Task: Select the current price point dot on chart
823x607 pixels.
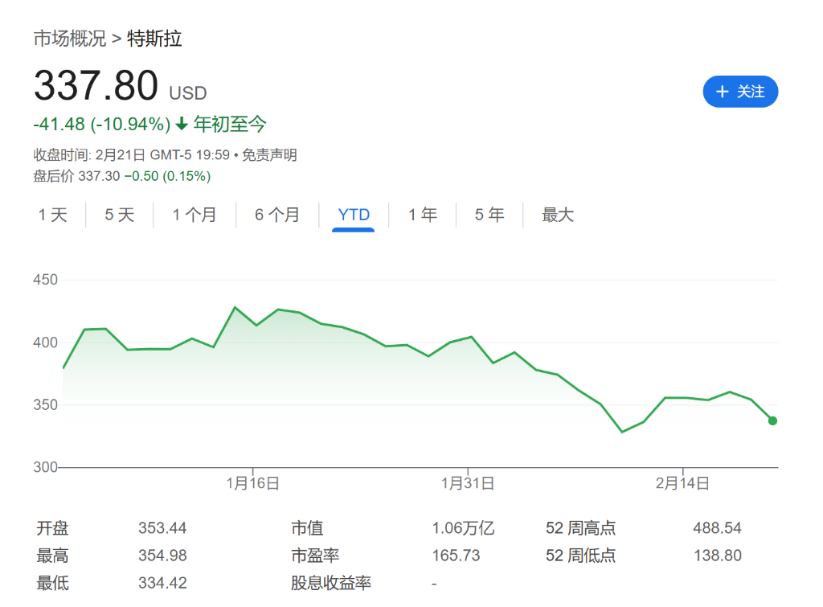Action: tap(772, 420)
